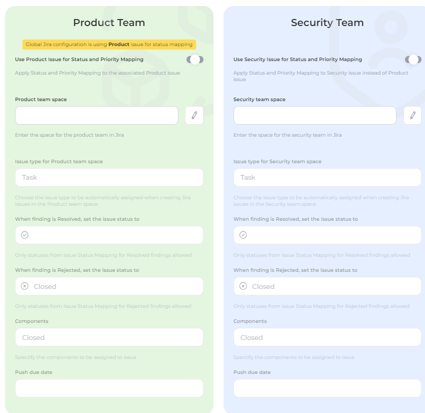
Task: Click the yellow Global Jira configuration banner
Action: (109, 45)
